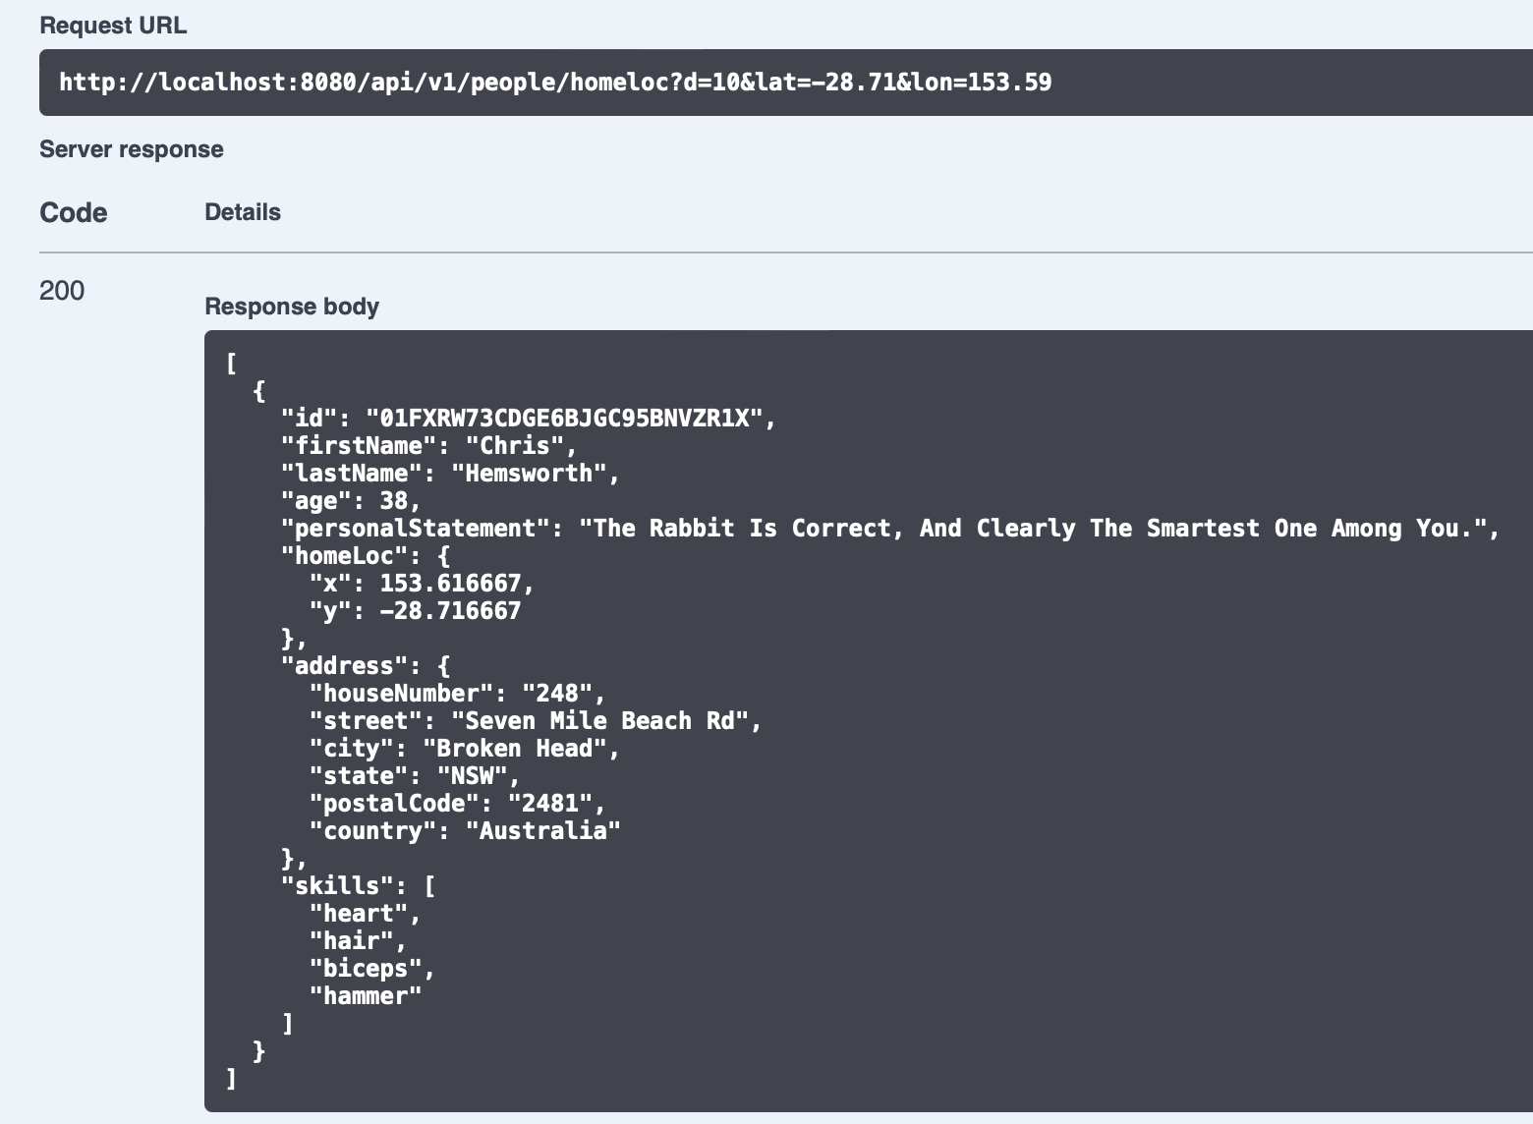The width and height of the screenshot is (1533, 1124).
Task: Click the "hammer" skill entry
Action: pyautogui.click(x=366, y=996)
